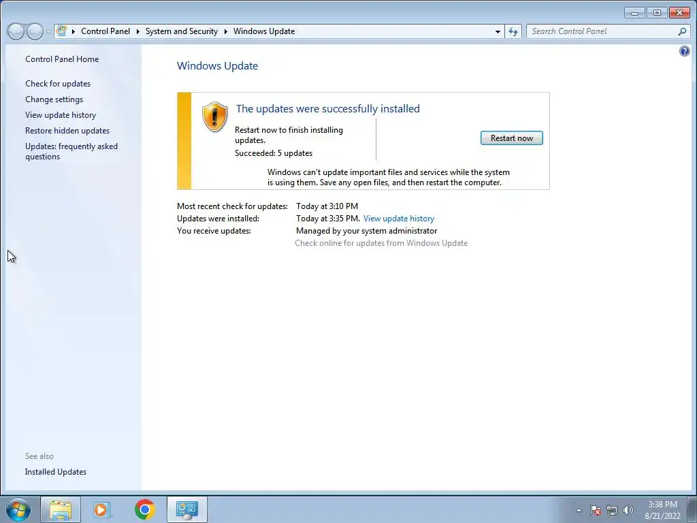Click the blue Help question mark icon
Image resolution: width=697 pixels, height=523 pixels.
coord(685,51)
